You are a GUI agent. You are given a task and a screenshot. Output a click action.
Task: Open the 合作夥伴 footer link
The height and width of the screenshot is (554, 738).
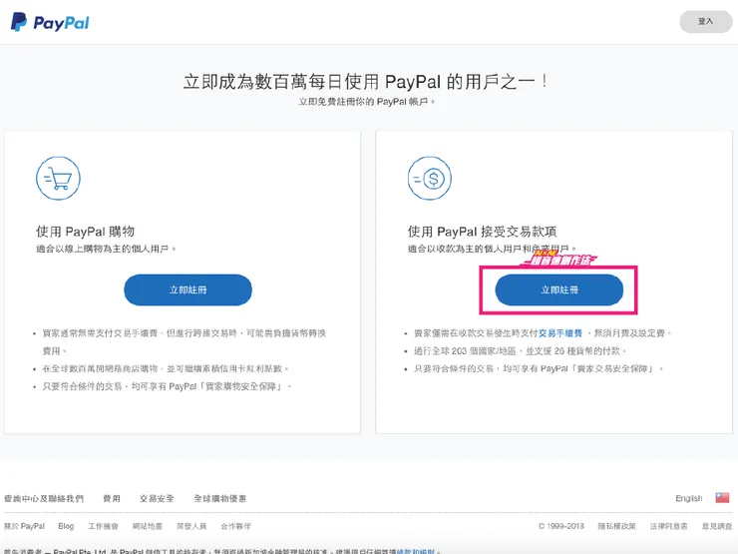click(235, 526)
